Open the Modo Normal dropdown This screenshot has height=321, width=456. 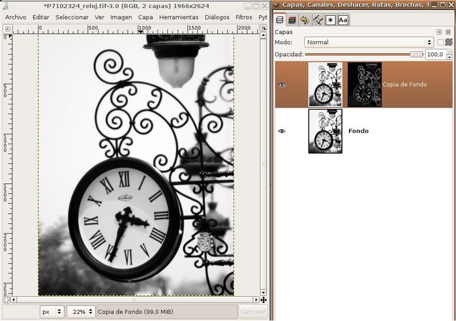click(369, 42)
